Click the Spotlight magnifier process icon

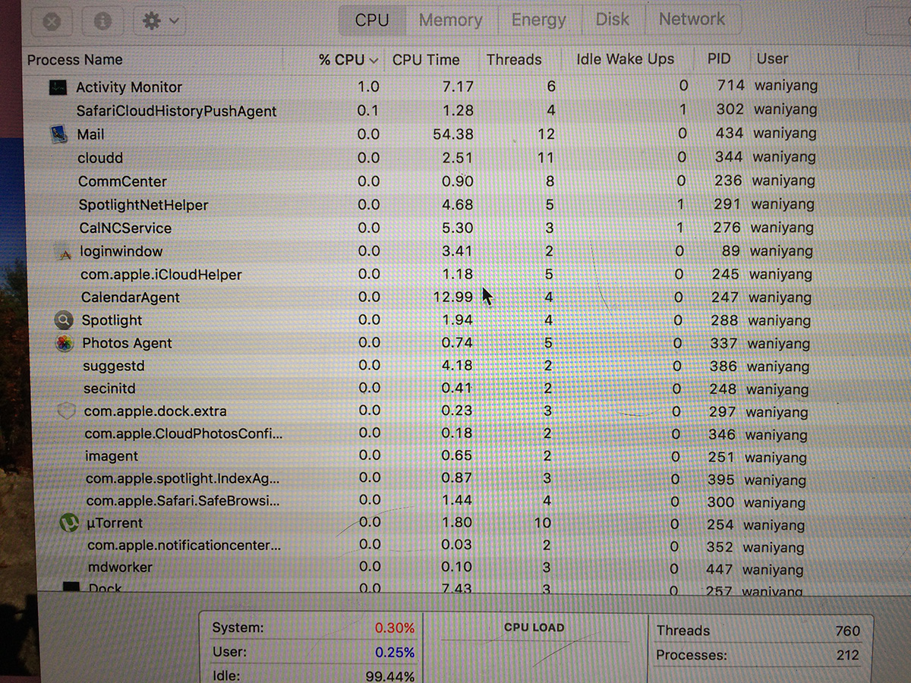click(x=65, y=320)
